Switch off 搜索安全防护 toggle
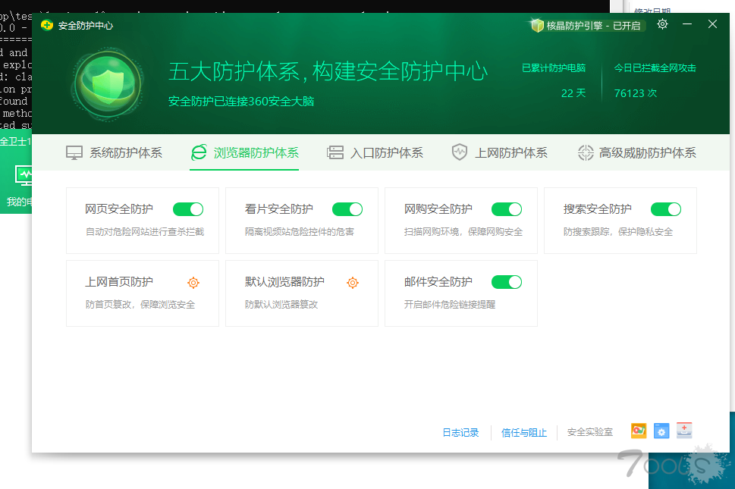This screenshot has width=735, height=489. click(x=666, y=209)
